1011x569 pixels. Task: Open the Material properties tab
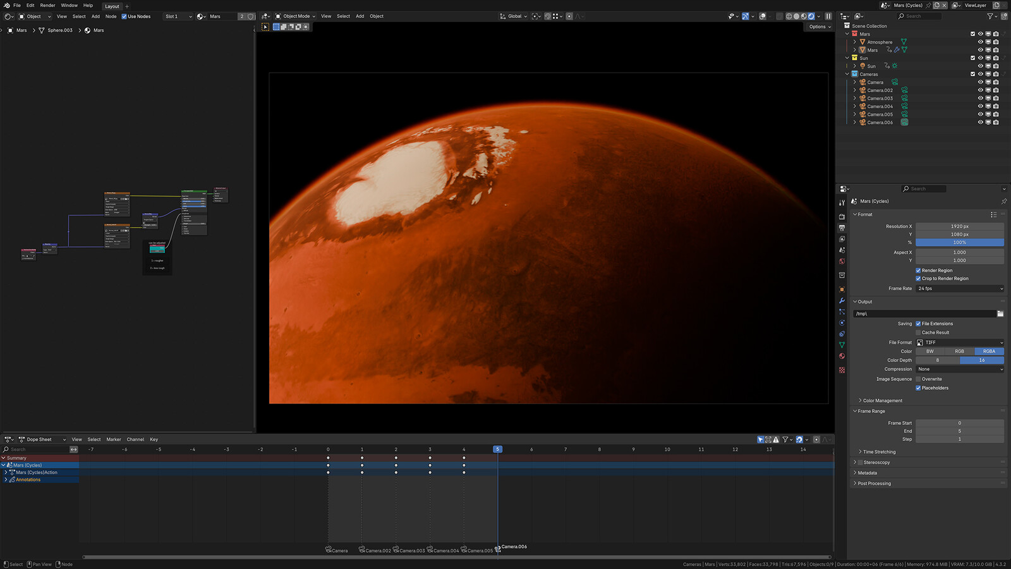pyautogui.click(x=842, y=356)
